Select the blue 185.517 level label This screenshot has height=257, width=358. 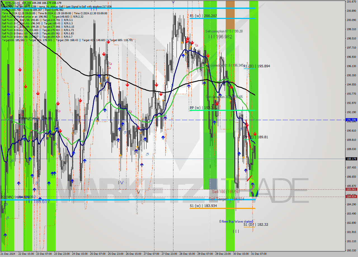(x=42, y=201)
